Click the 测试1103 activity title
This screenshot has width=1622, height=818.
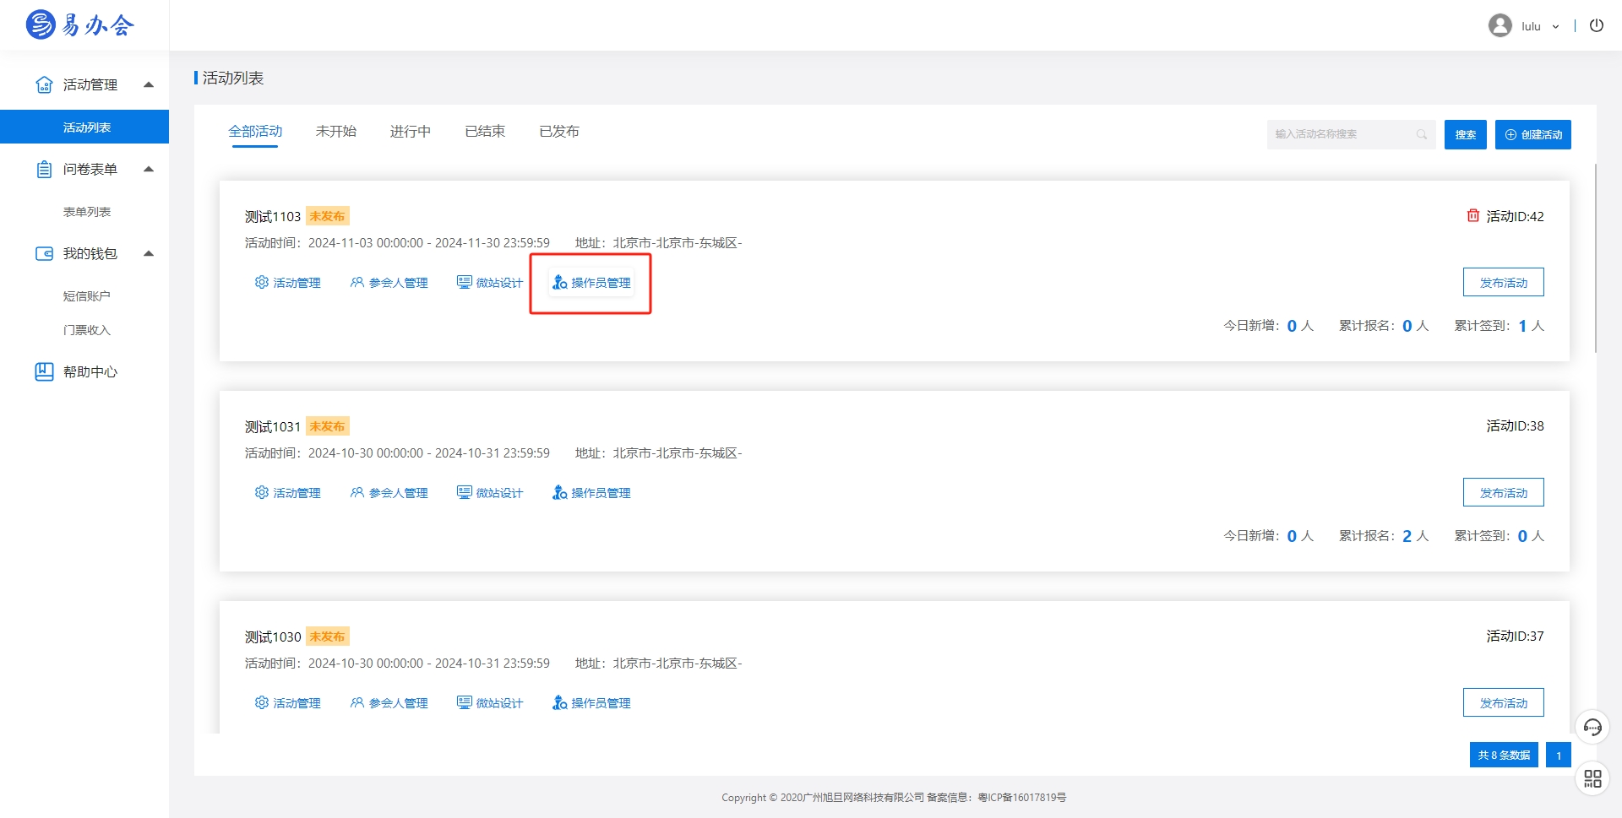[273, 216]
